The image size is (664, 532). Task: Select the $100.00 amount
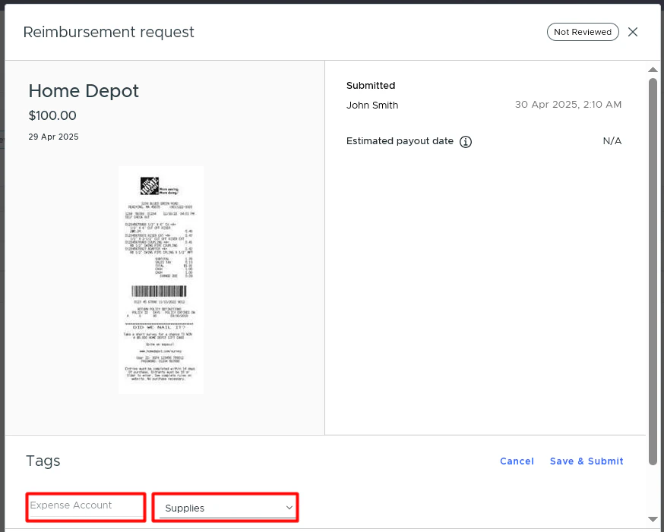point(52,115)
